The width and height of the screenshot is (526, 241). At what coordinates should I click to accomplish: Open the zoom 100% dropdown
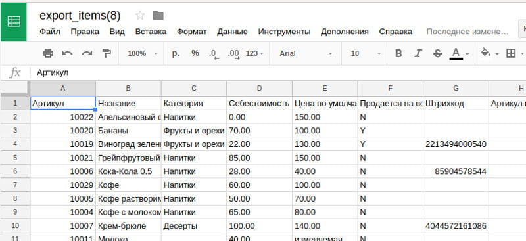tap(143, 53)
